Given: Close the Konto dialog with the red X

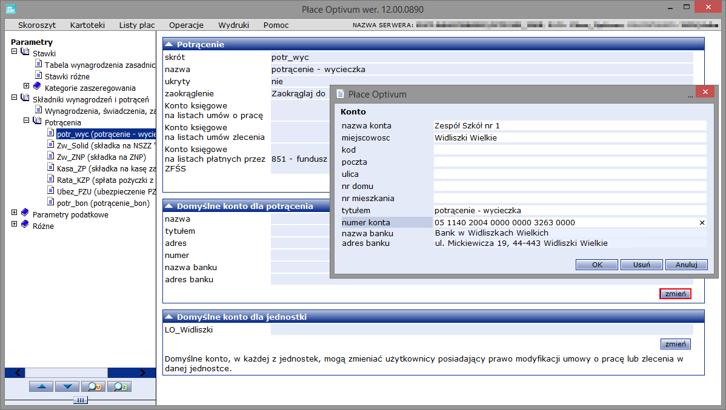Looking at the screenshot, I should 705,91.
